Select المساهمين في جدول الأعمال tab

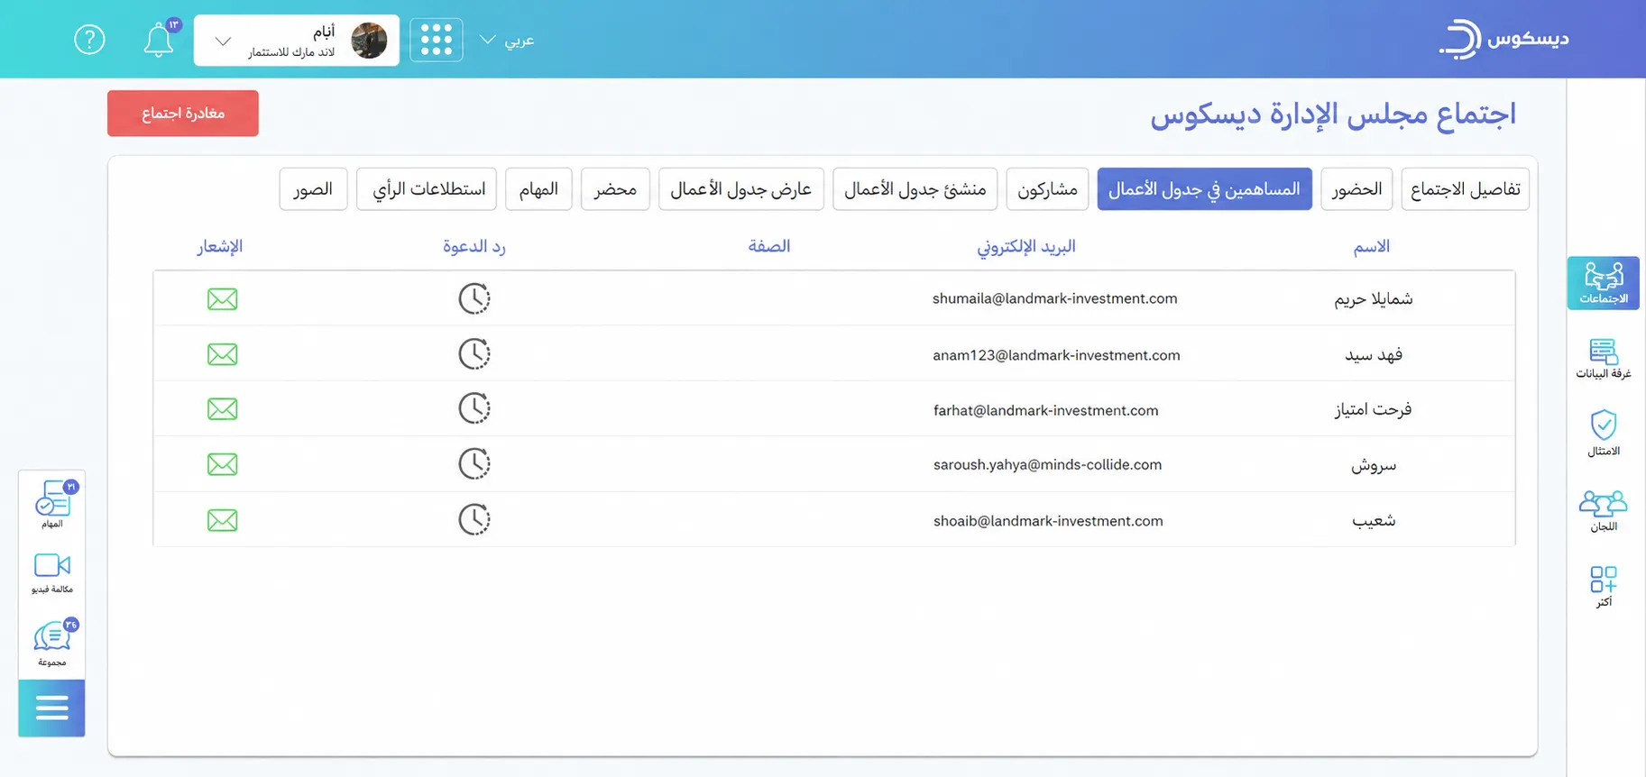click(1204, 189)
